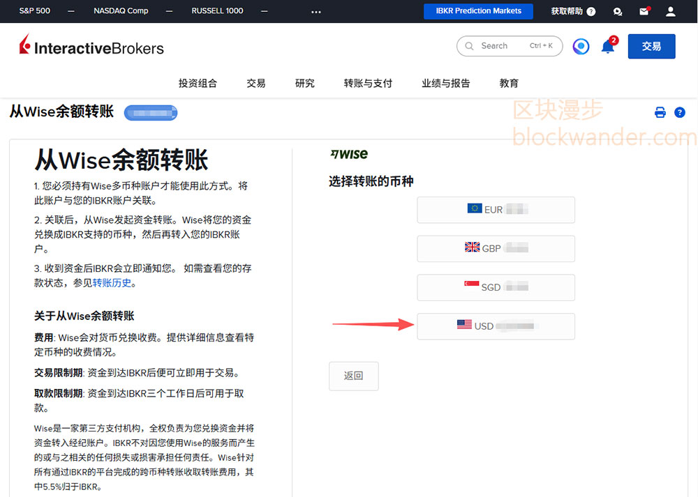Click the search magnifier icon
Viewport: 698px width, 497px height.
469,46
